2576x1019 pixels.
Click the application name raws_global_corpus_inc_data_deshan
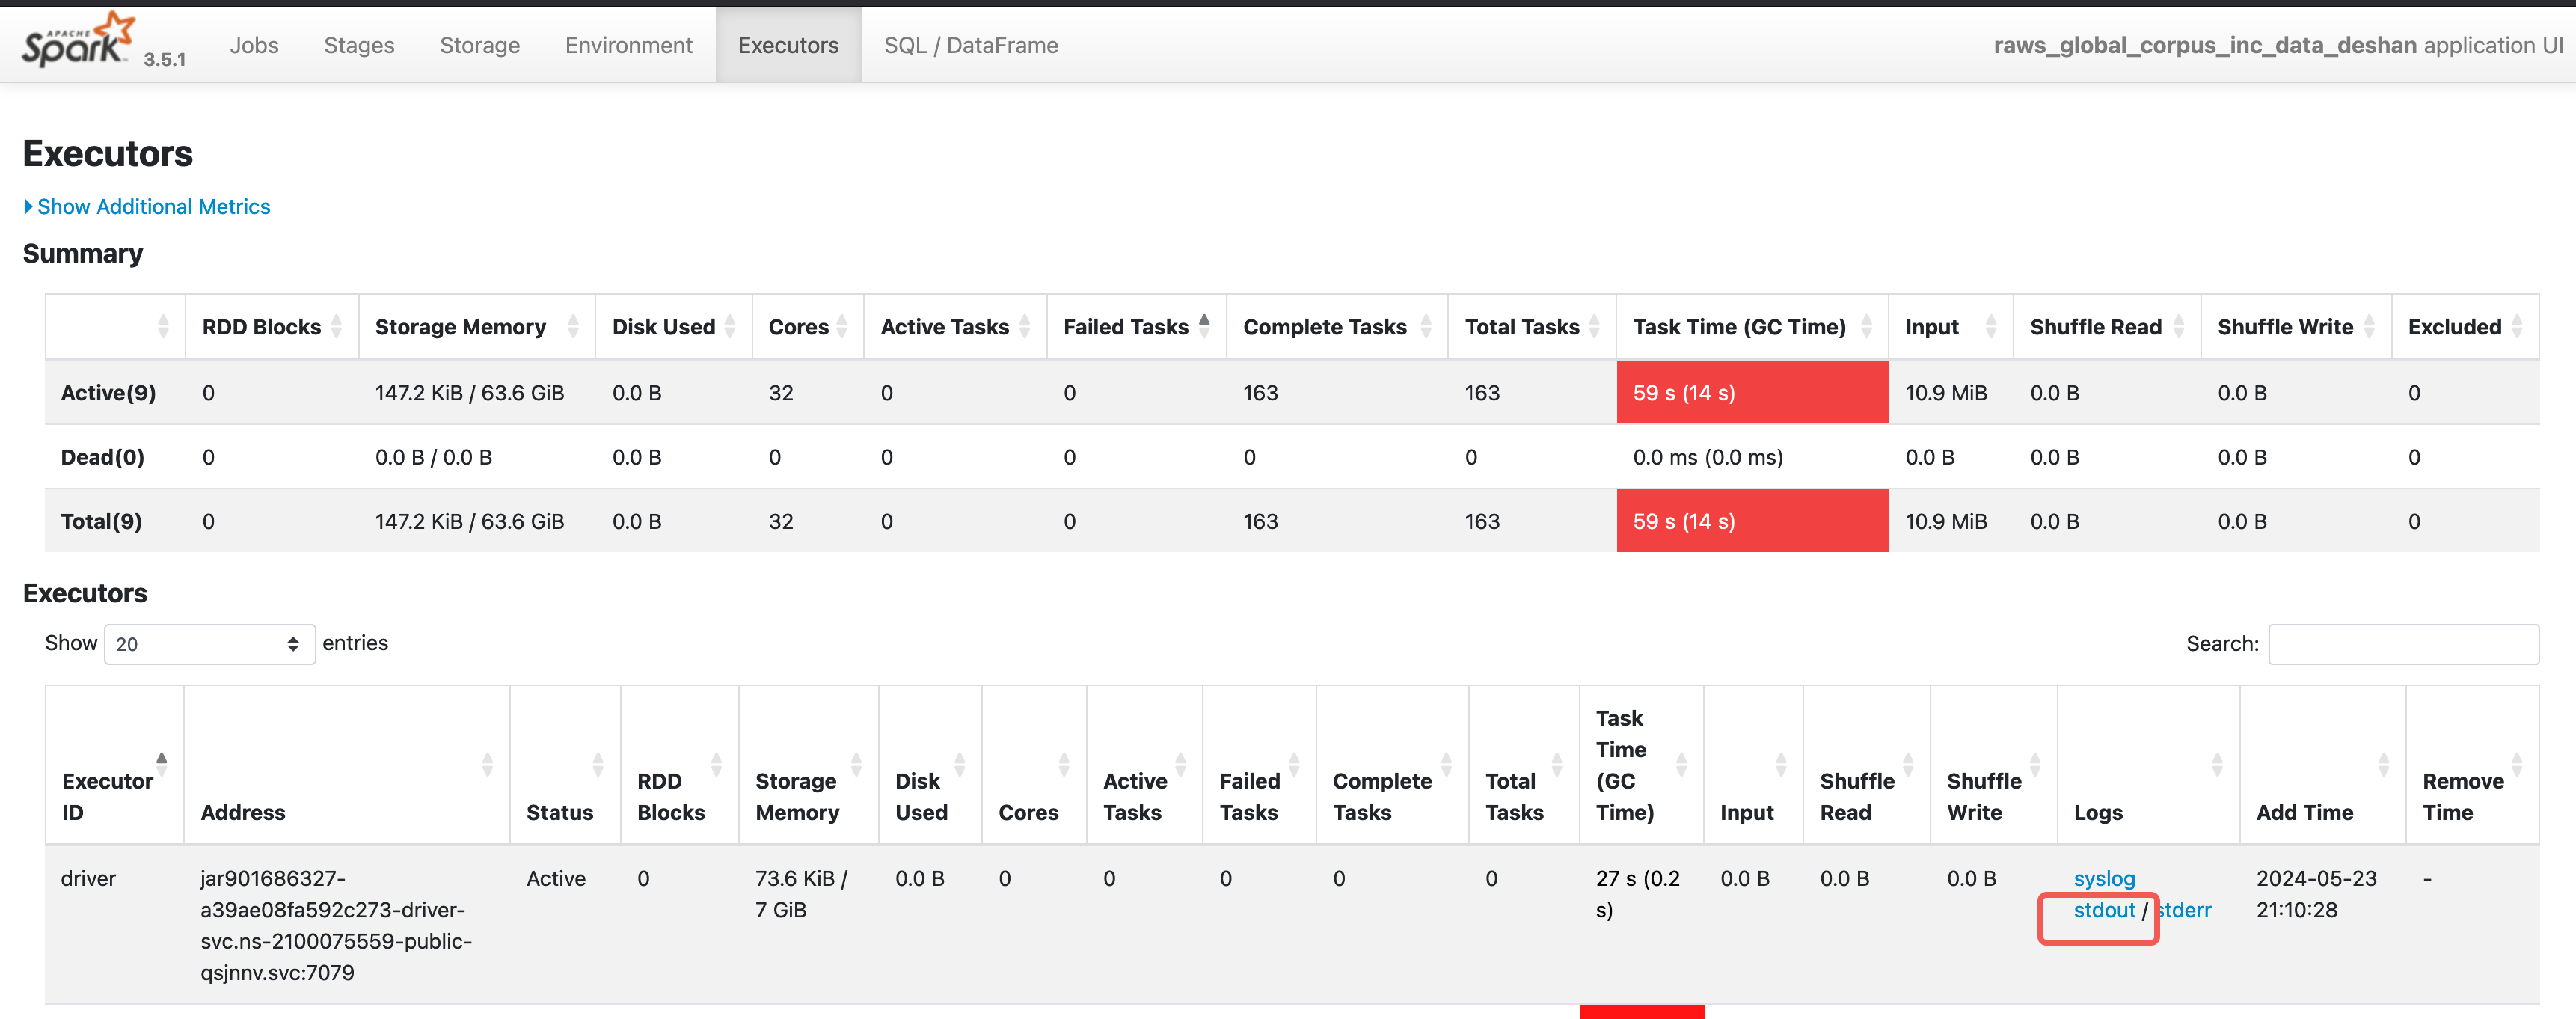pos(2205,45)
